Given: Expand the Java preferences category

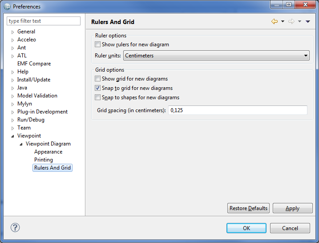Looking at the screenshot, I should pos(13,88).
